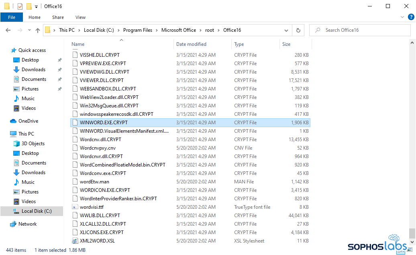
Task: Open the Home ribbon tab
Action: (35, 17)
